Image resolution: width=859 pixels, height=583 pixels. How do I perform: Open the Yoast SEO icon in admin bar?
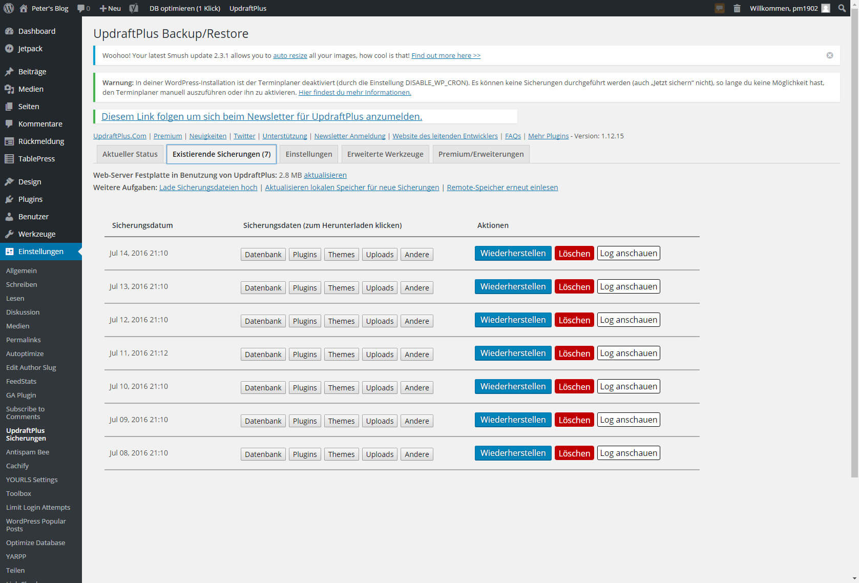[x=134, y=8]
